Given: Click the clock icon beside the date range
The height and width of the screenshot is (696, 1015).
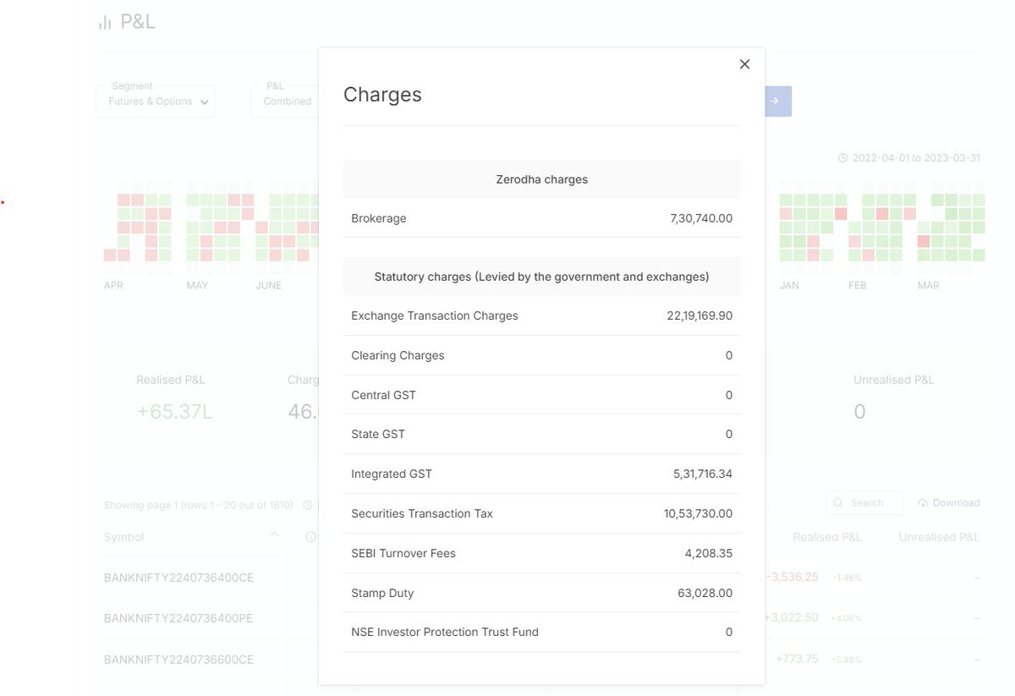Looking at the screenshot, I should coord(842,158).
